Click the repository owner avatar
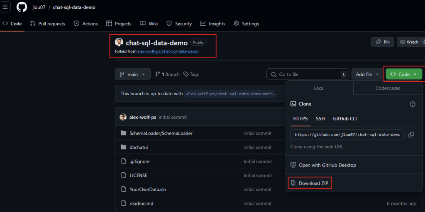Viewport: 425px width, 212px height. click(x=119, y=42)
